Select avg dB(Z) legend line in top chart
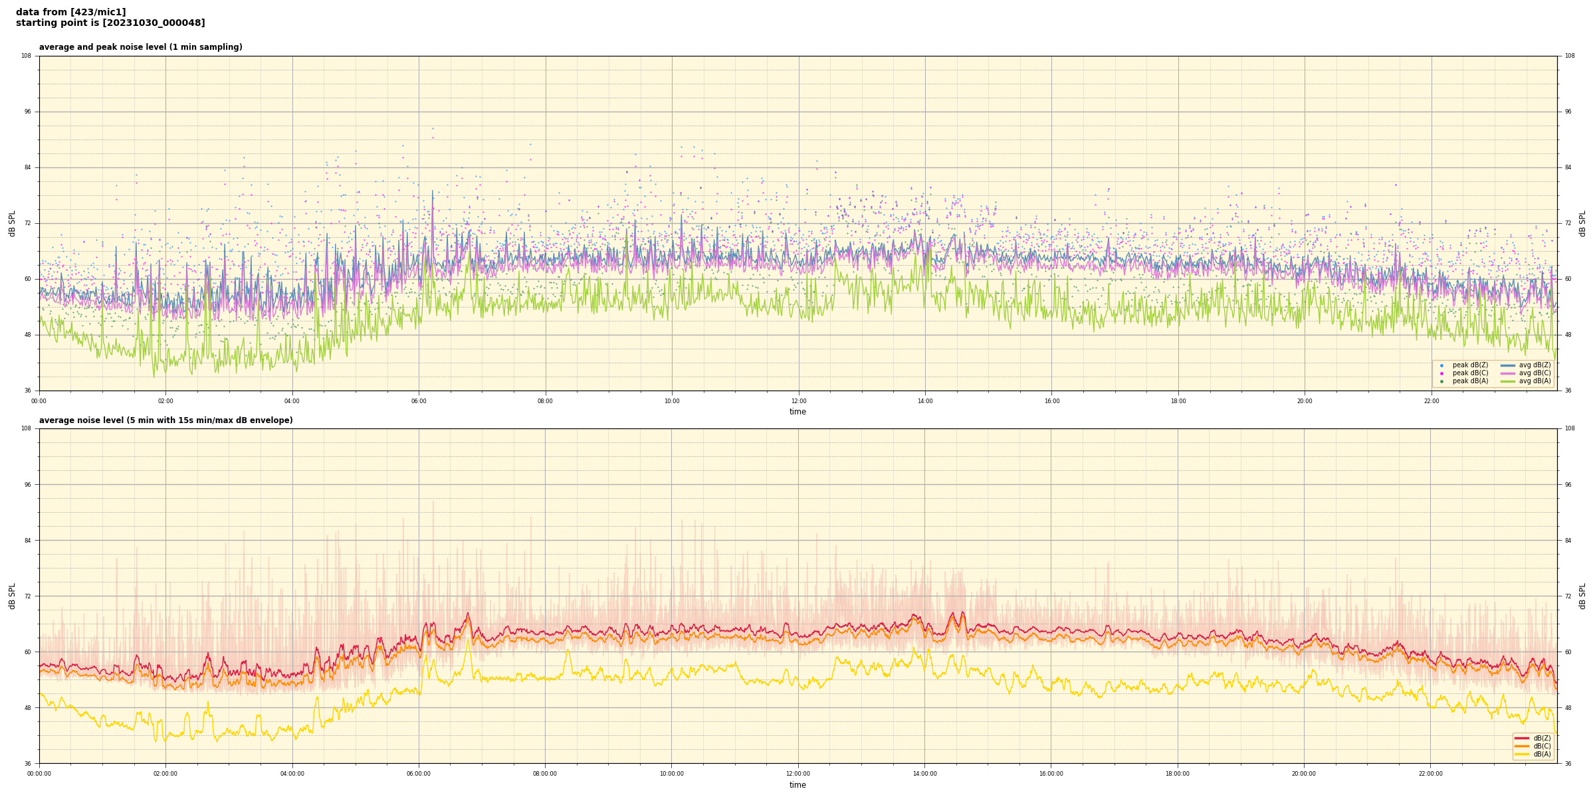Screen dimensions: 1595x797 [1508, 365]
